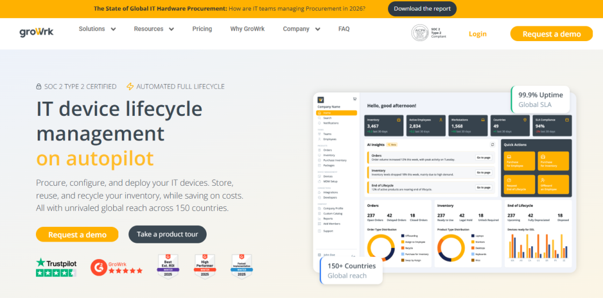Select the Best Est. ROI badge
Screen dimensions: 603x298
point(167,266)
